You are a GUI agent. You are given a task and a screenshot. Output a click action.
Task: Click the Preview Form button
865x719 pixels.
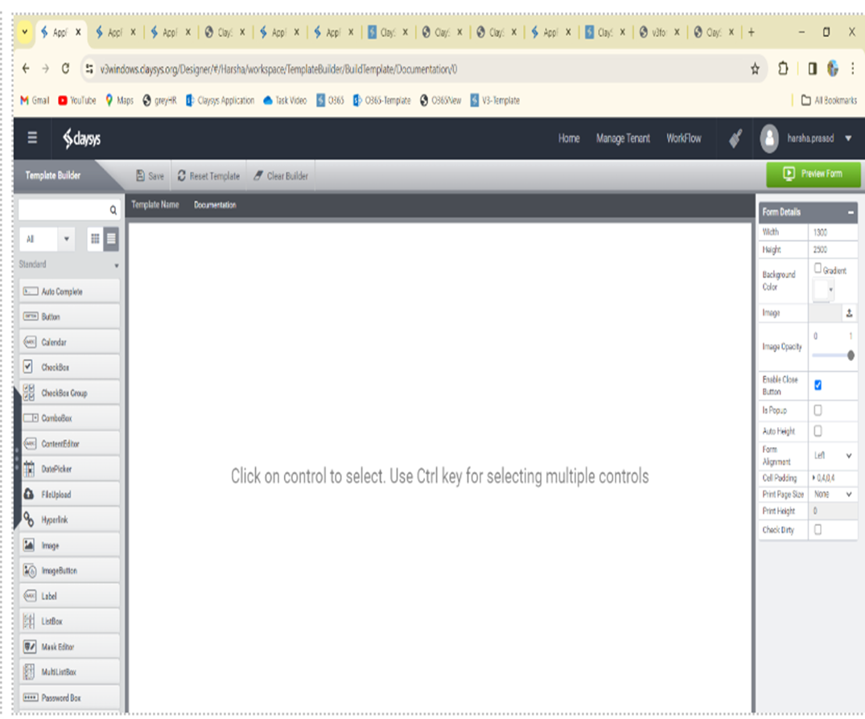[813, 175]
